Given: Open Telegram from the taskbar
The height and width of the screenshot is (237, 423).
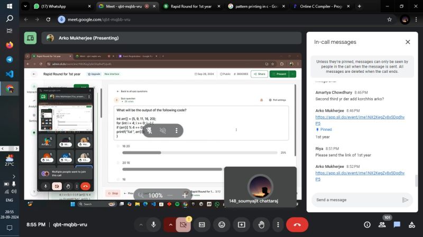Looking at the screenshot, I should coord(10,60).
